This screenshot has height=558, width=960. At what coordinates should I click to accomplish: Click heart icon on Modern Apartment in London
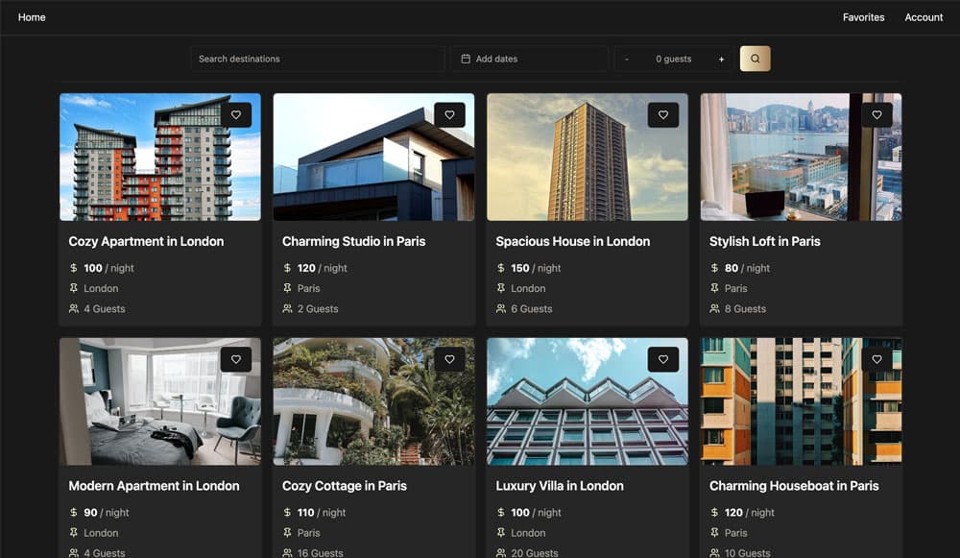[236, 360]
